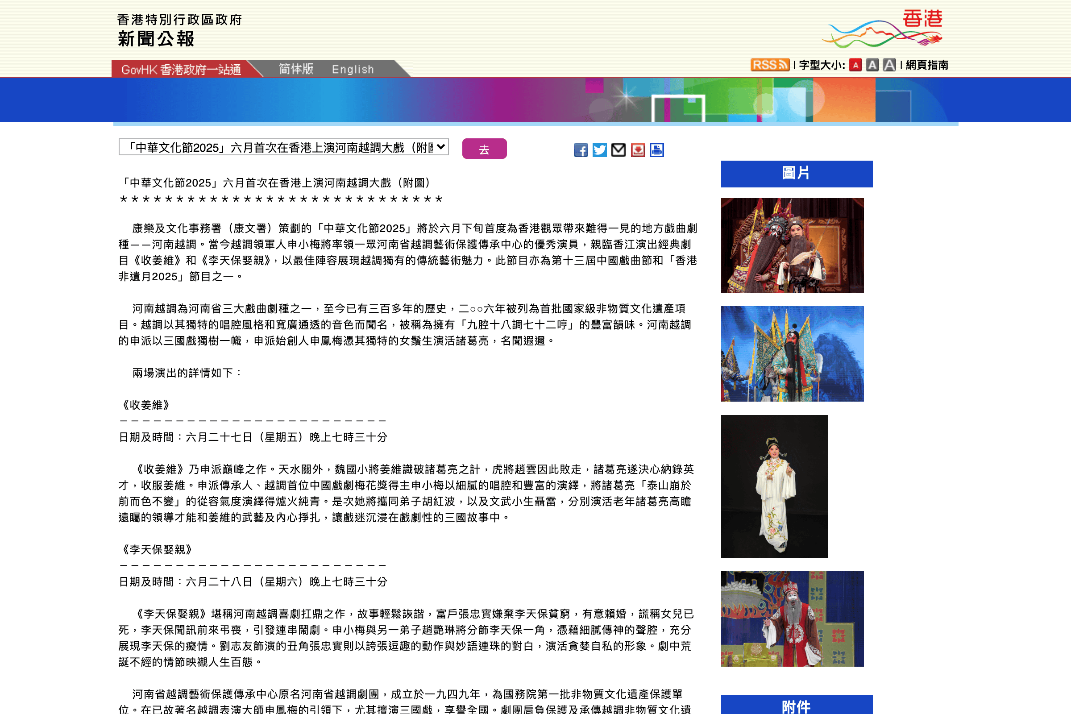1071x714 pixels.
Task: Click the 新聞公報 header title
Action: (156, 39)
